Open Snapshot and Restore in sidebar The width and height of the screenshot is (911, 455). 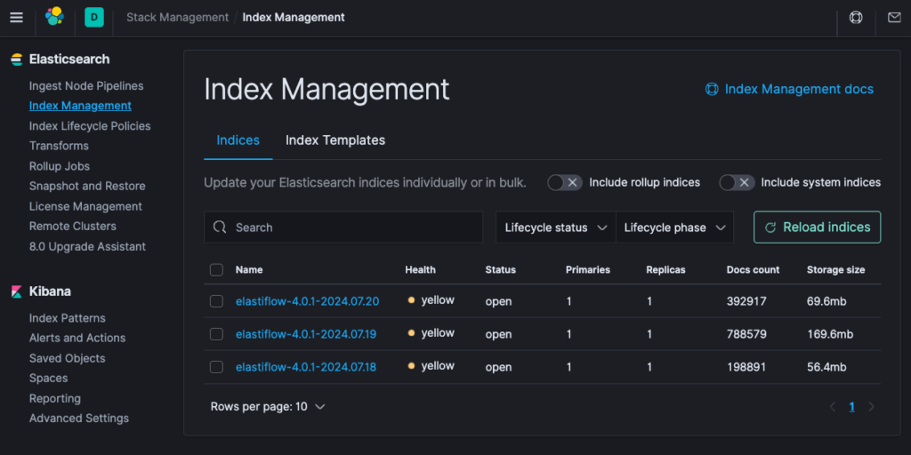point(88,187)
